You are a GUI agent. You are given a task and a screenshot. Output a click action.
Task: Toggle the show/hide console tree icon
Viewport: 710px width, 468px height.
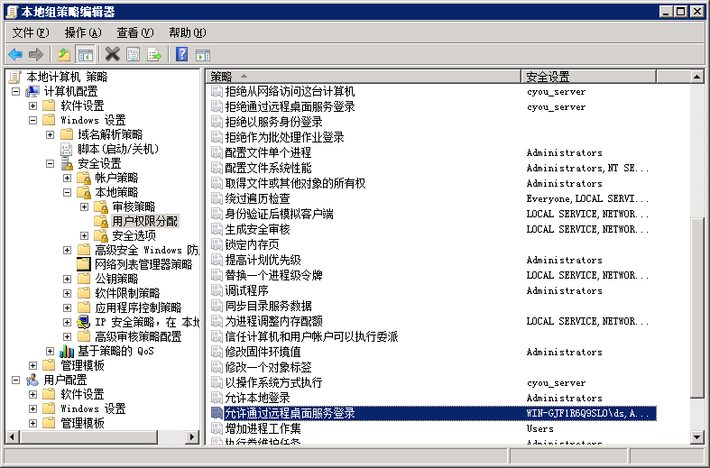[x=85, y=55]
